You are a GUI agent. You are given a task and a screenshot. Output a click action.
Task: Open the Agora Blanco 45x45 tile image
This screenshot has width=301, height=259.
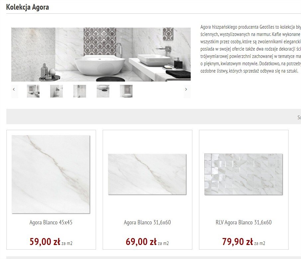51,174
